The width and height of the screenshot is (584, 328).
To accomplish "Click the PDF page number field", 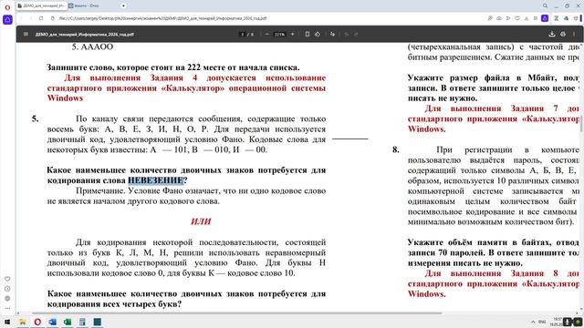I will [243, 35].
